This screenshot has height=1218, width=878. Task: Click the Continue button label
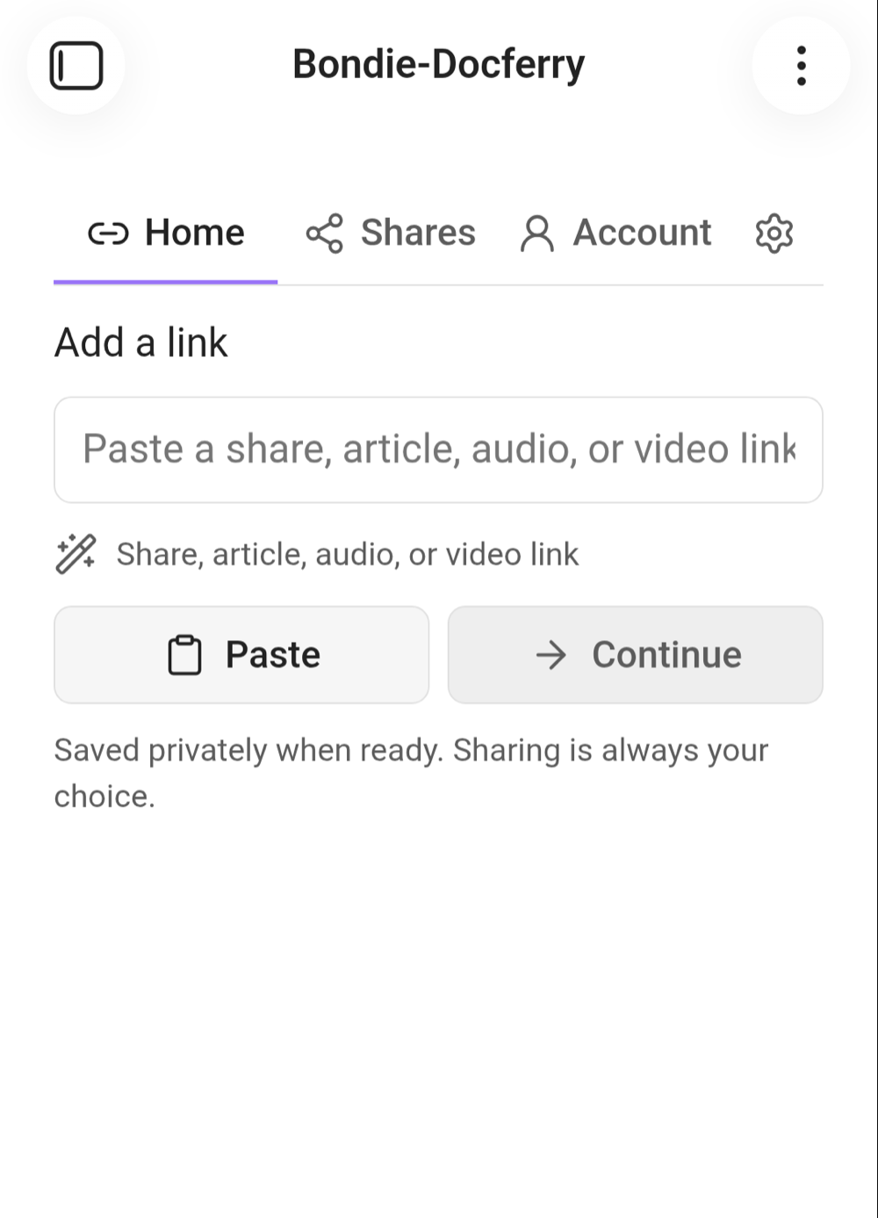pos(666,655)
